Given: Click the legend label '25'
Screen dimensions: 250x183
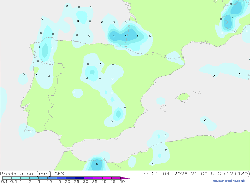Looking at the screenshot, I should tap(77, 182).
